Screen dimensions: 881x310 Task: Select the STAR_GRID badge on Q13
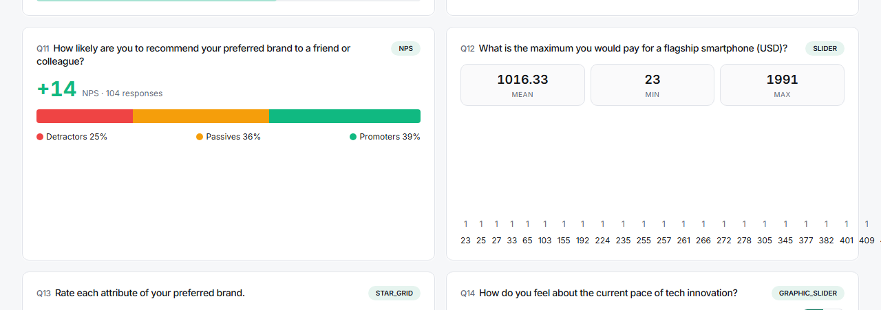click(x=394, y=294)
